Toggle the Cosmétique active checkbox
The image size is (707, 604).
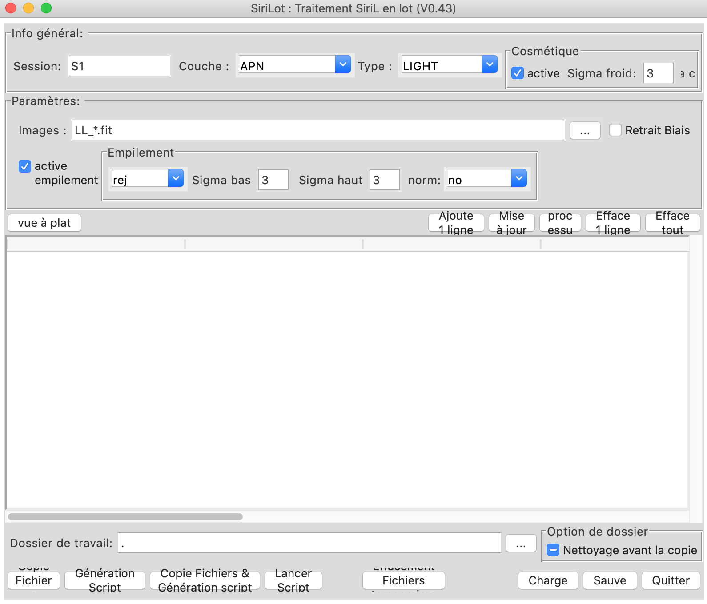pyautogui.click(x=518, y=73)
